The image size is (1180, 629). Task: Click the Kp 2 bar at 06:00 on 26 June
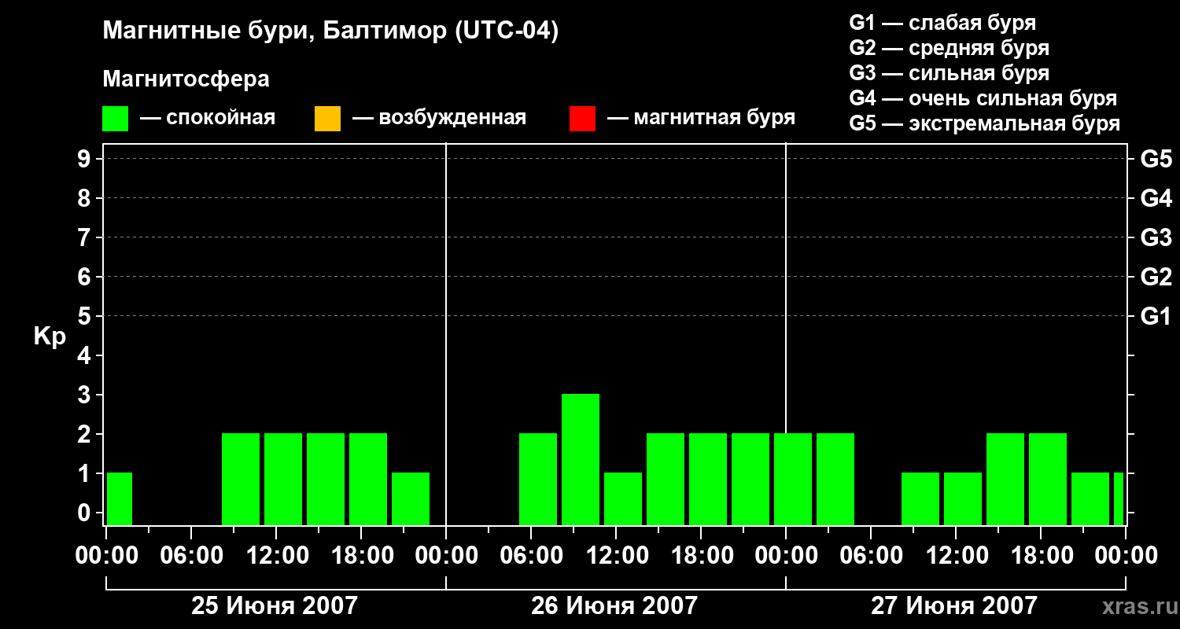538,479
